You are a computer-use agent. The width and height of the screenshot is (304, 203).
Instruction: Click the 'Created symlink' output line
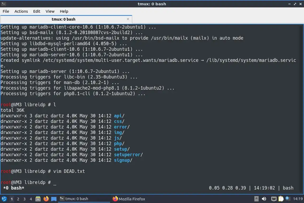click(148, 63)
